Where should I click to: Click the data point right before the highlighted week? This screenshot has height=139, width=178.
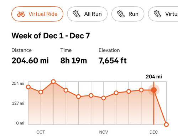141,90
